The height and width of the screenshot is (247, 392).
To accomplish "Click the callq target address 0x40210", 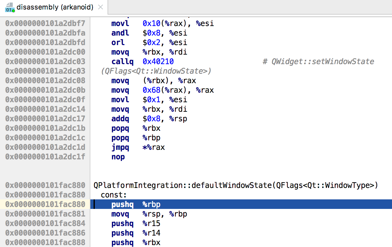I will (158, 62).
